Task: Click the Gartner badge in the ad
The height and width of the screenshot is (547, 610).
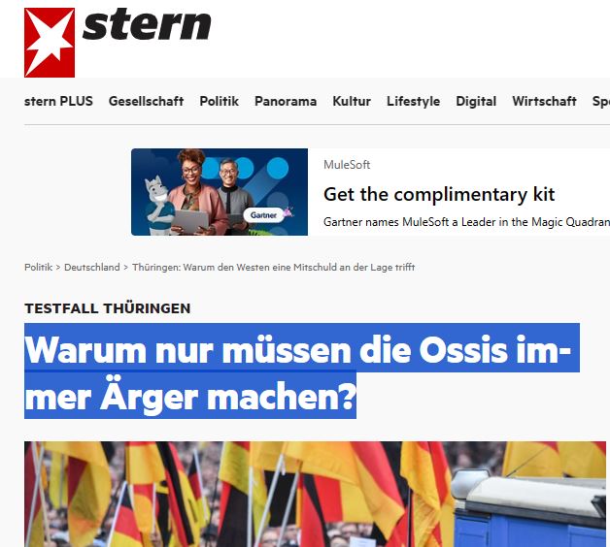Action: click(x=264, y=215)
